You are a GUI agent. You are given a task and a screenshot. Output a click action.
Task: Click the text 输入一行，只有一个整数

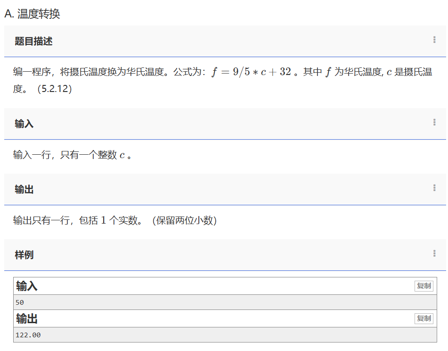65,155
